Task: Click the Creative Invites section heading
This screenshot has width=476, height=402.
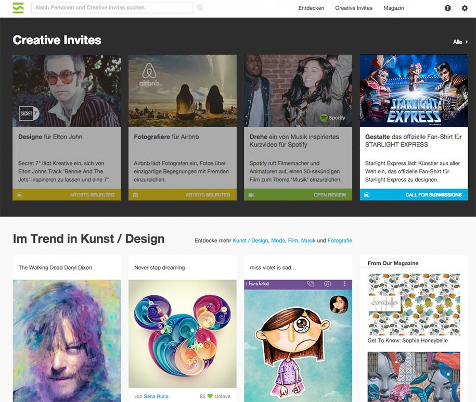Action: click(57, 40)
